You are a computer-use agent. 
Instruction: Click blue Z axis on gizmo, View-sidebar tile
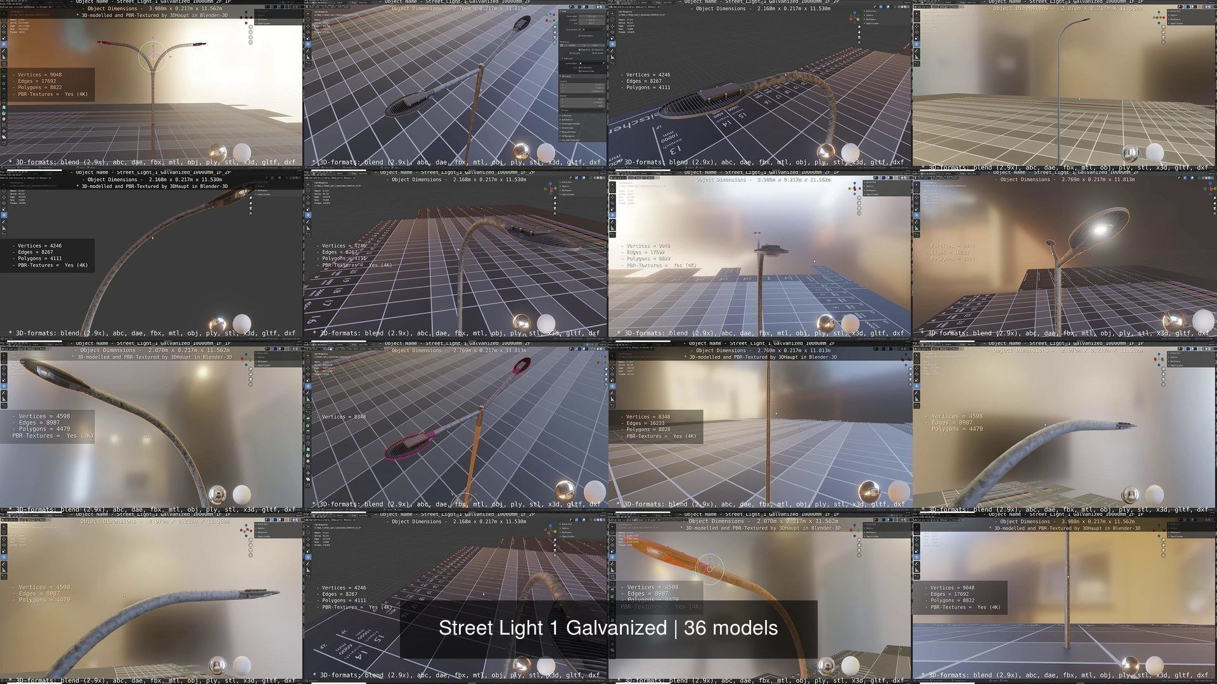pyautogui.click(x=550, y=14)
